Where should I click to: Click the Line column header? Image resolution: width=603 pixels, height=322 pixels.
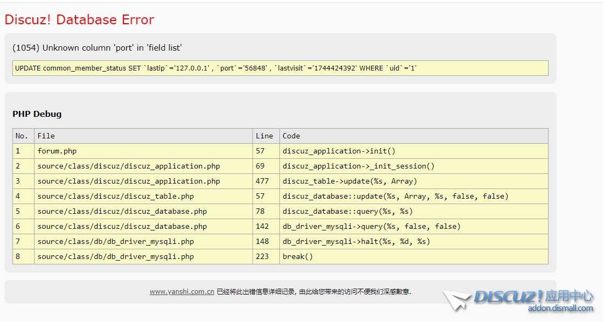264,136
